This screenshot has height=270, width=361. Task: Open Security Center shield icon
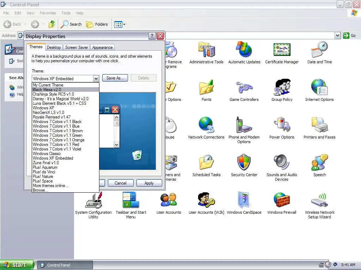244,162
